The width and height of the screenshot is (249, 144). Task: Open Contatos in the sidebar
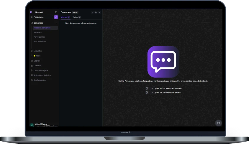click(x=37, y=66)
